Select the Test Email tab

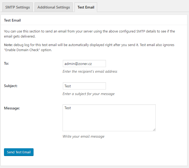tap(86, 7)
